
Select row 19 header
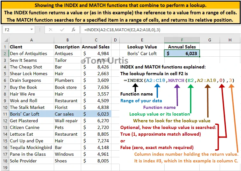(5, 167)
